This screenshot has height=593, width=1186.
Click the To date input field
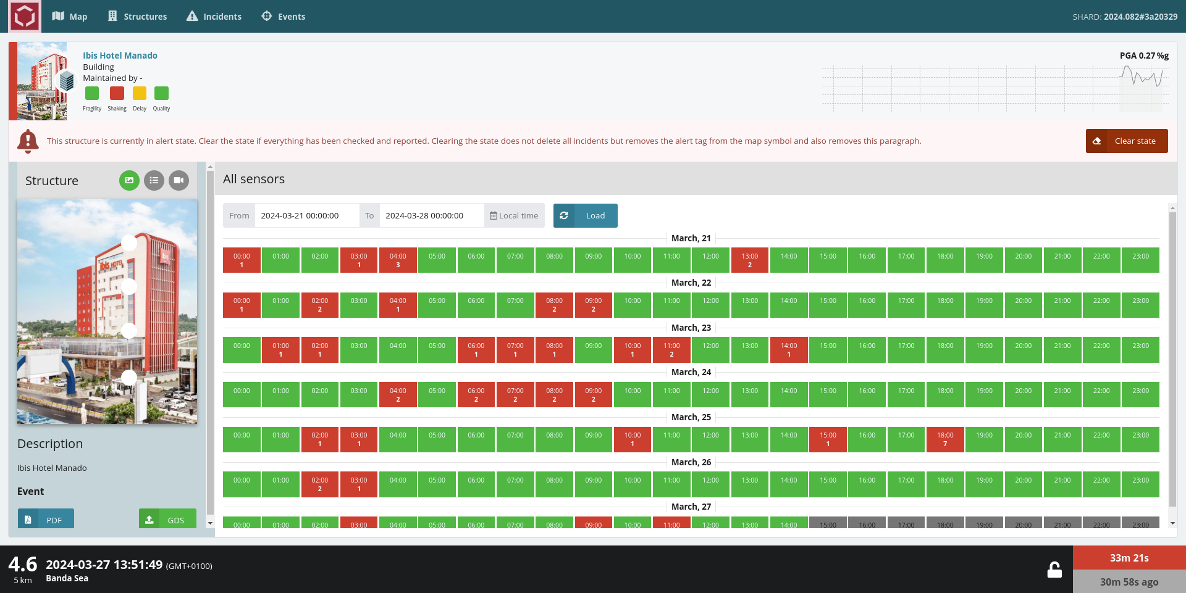(x=431, y=215)
